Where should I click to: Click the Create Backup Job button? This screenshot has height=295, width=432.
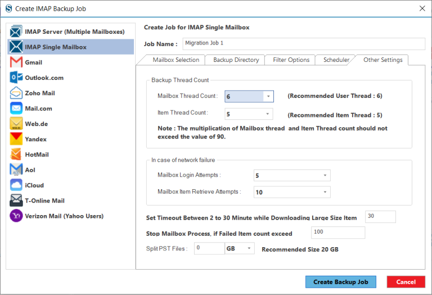pyautogui.click(x=340, y=281)
